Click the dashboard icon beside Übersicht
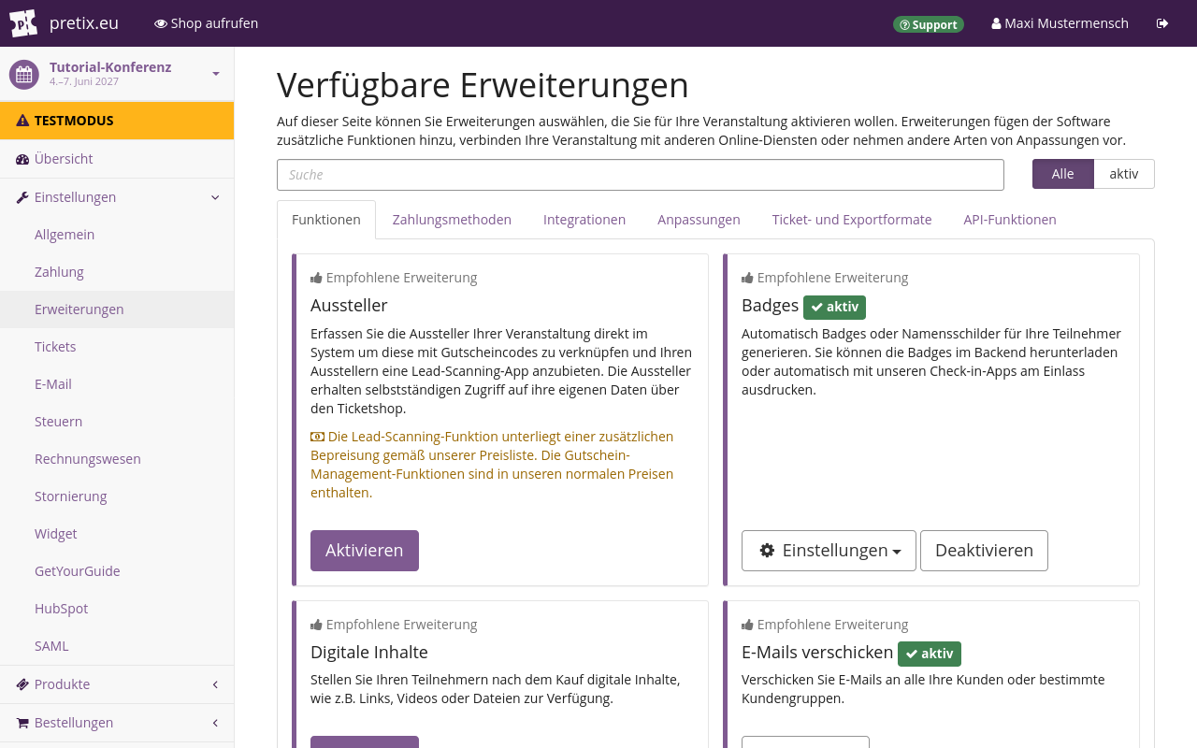Image resolution: width=1197 pixels, height=748 pixels. pos(22,159)
